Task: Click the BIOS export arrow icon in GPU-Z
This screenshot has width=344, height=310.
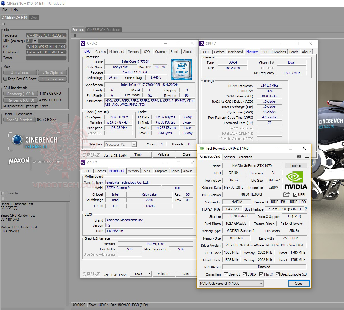Action: (286, 194)
